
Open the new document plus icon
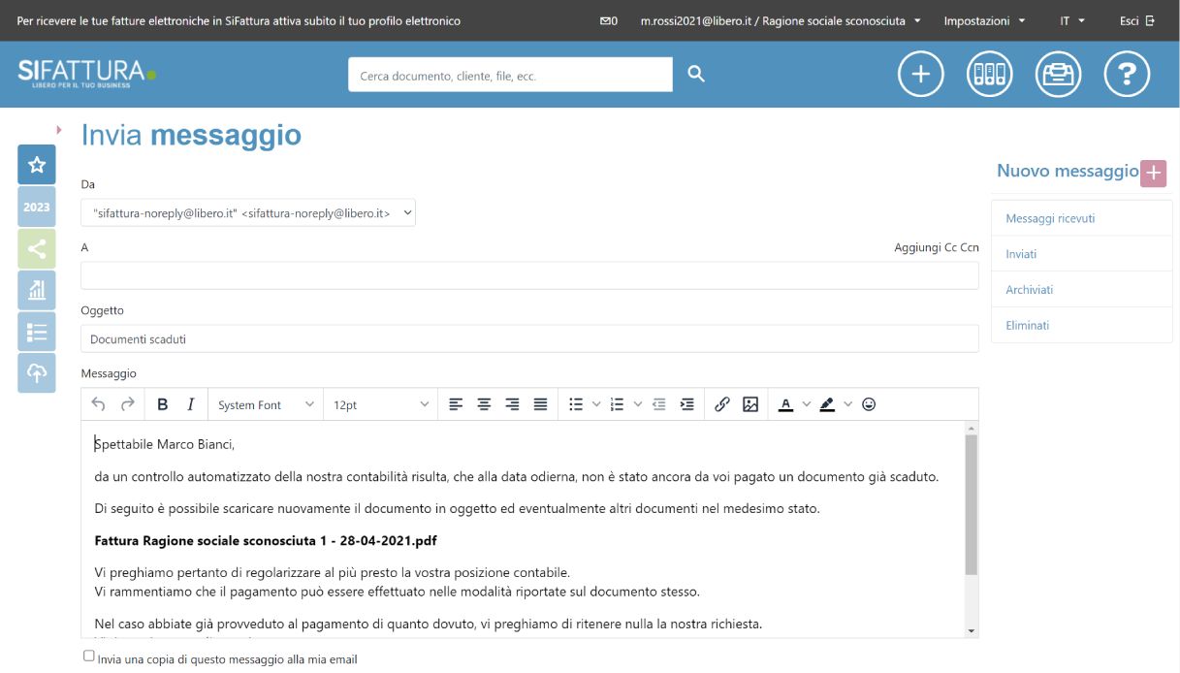(x=921, y=74)
